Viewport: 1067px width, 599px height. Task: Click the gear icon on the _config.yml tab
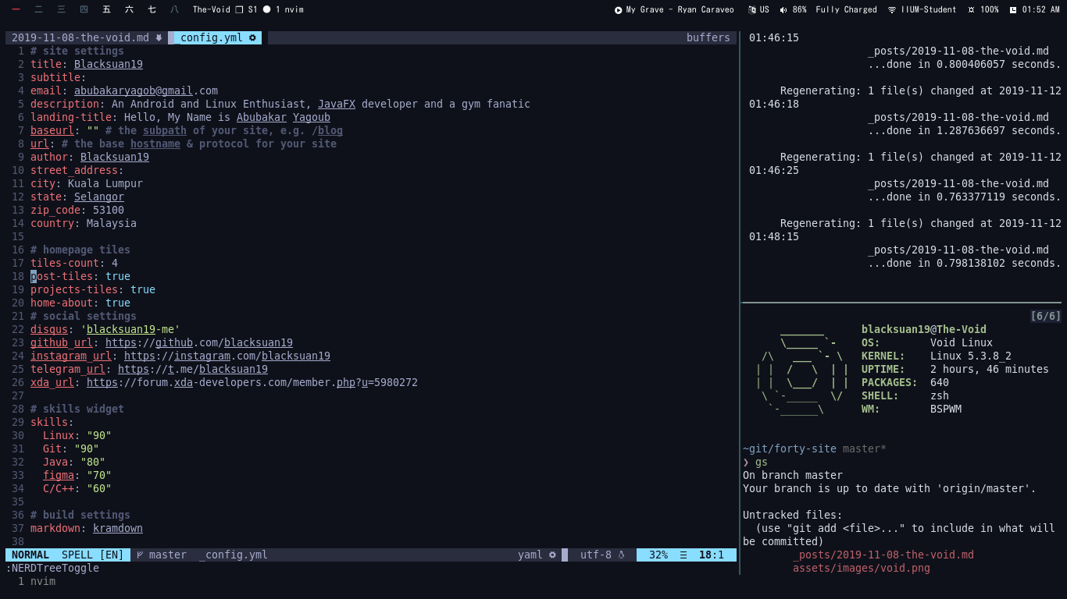point(252,37)
